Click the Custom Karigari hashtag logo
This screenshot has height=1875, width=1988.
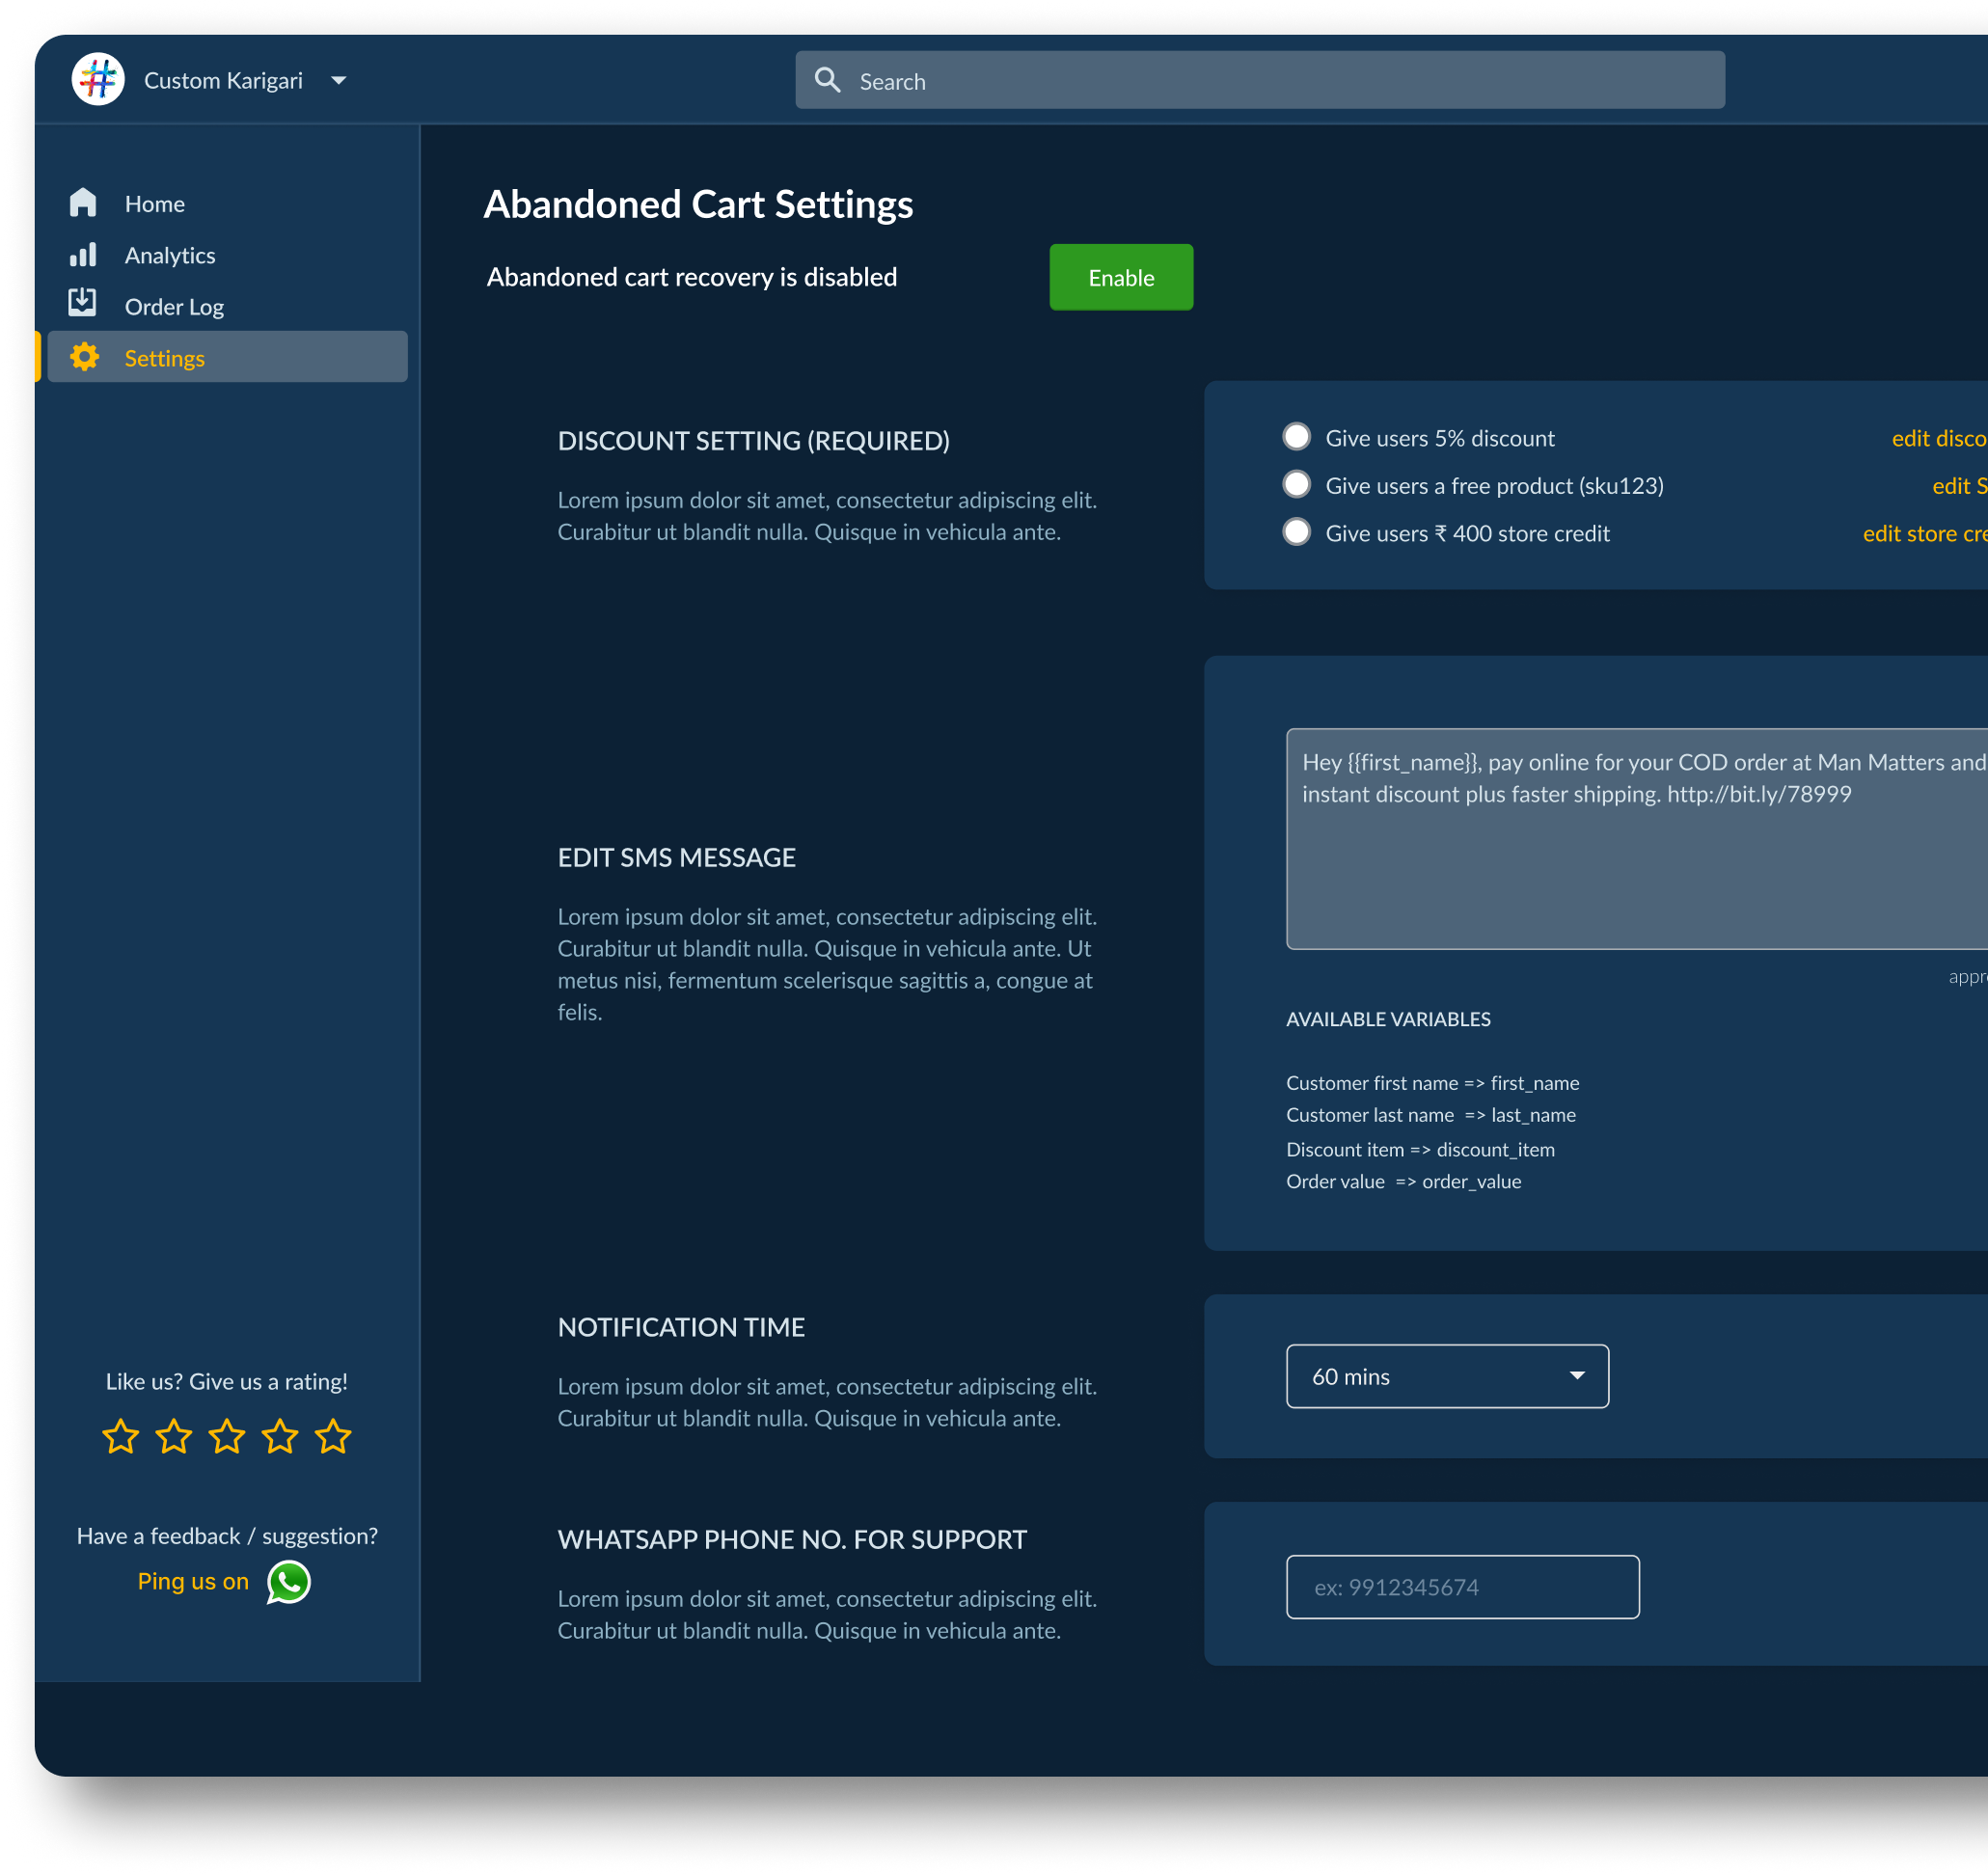[98, 79]
